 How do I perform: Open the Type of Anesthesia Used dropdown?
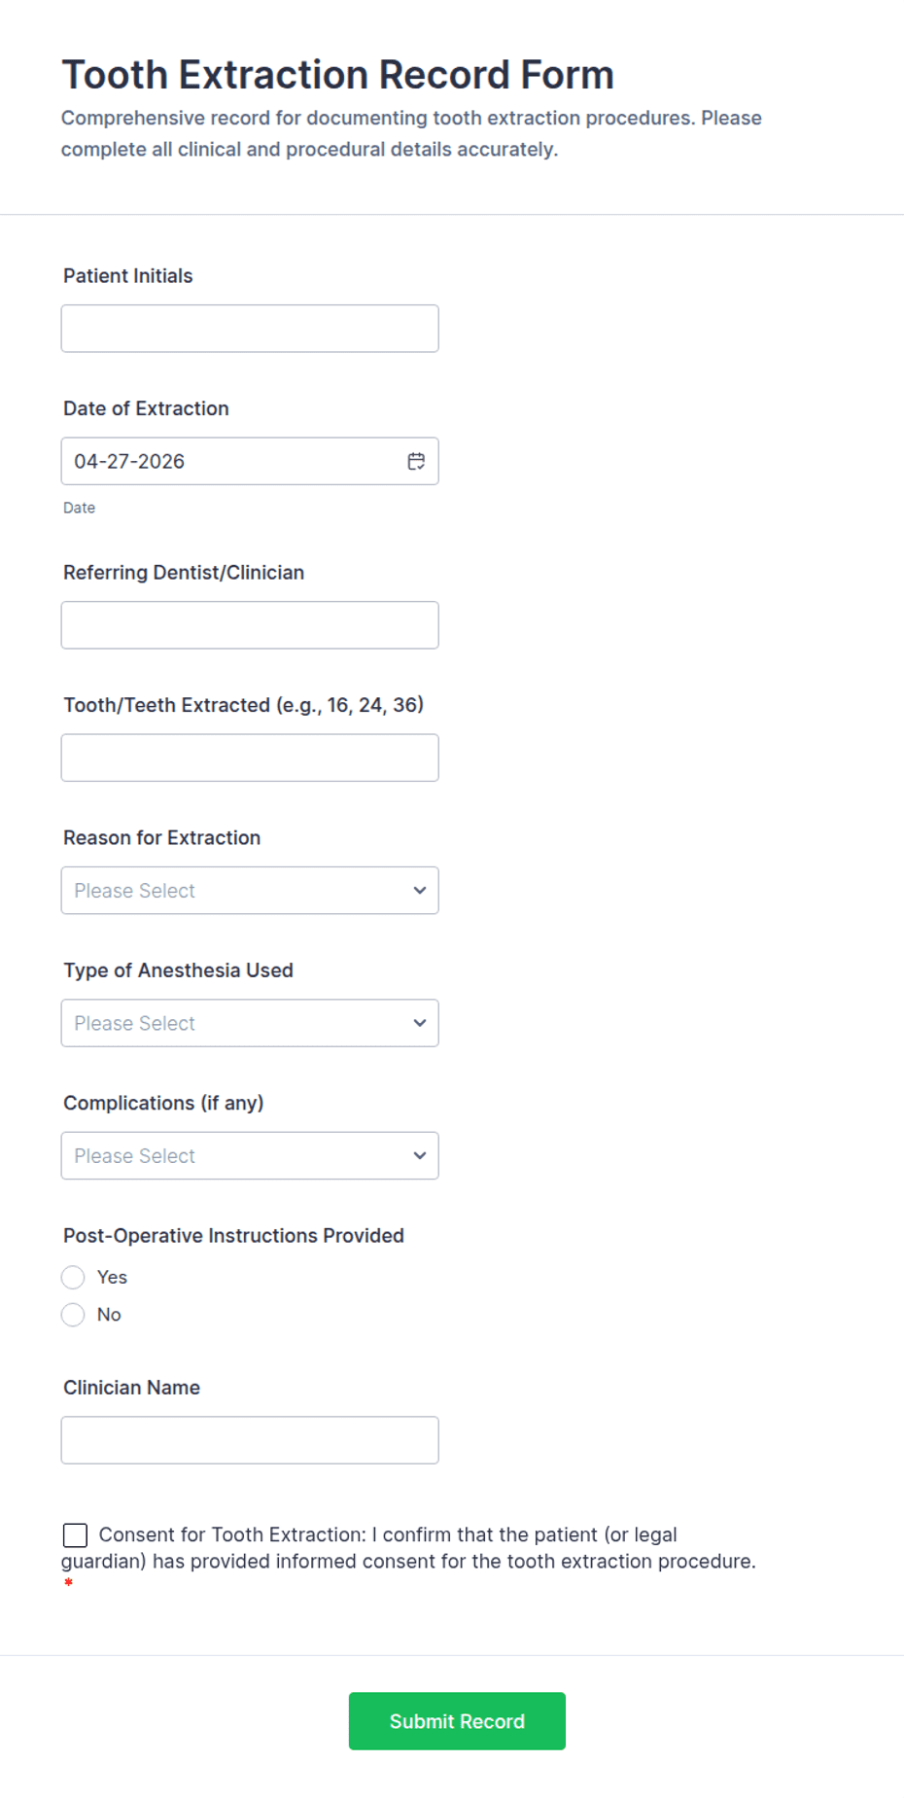coord(249,1023)
